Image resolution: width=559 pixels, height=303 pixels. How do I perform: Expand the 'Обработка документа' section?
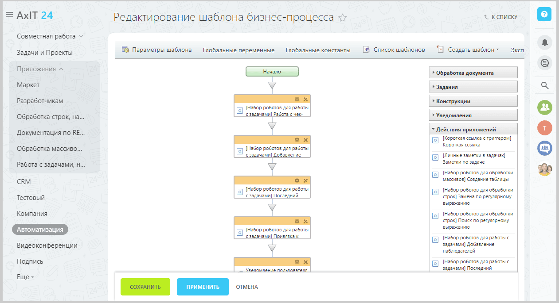(x=473, y=73)
